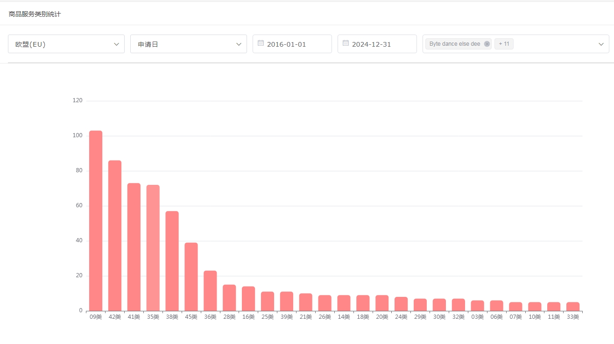
Task: Click the 商品服务类别统计 title
Action: tap(35, 14)
